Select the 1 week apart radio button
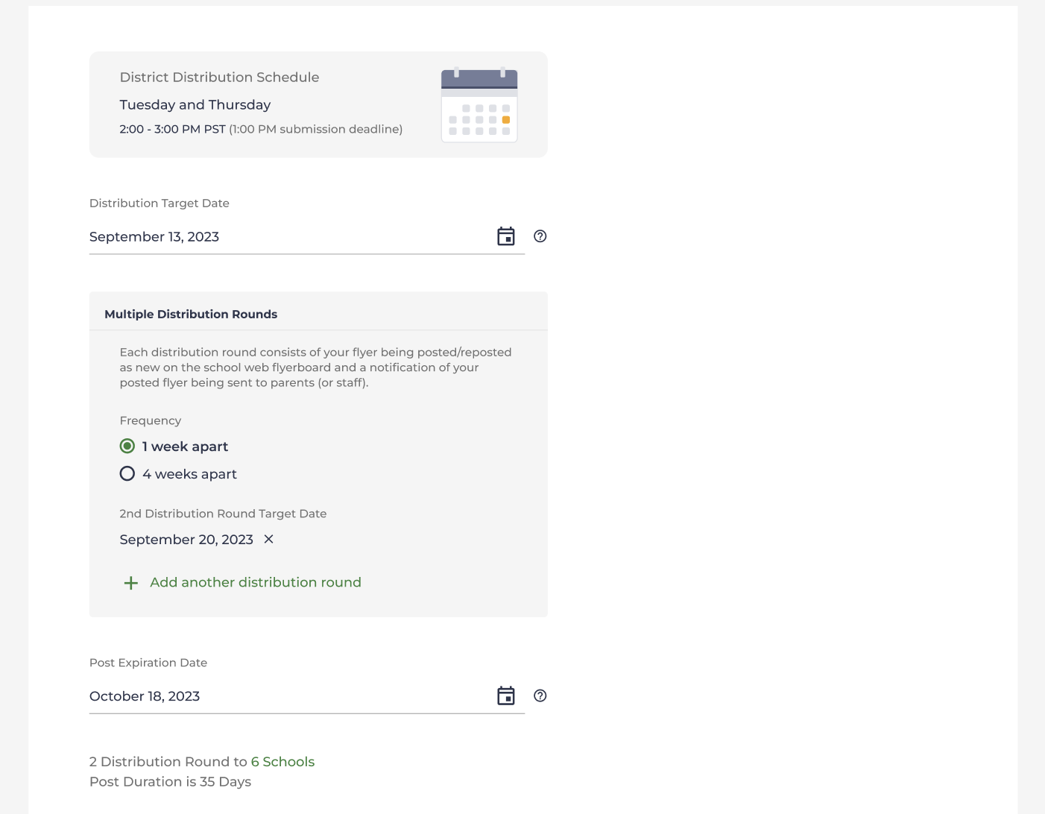This screenshot has height=814, width=1045. [x=127, y=446]
